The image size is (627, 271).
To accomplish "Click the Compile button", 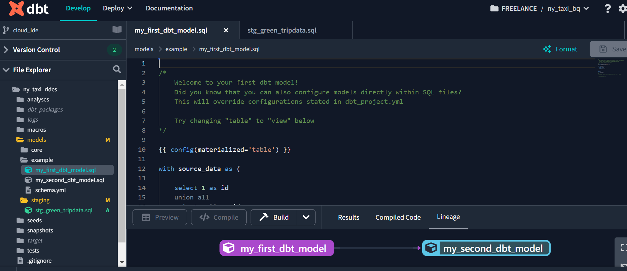I will (x=219, y=217).
